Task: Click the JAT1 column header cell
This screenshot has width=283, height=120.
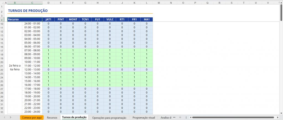Action: 49,20
